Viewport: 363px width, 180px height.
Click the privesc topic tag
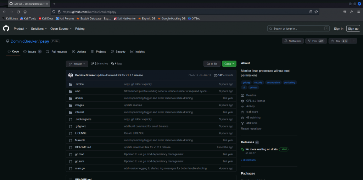(x=254, y=88)
